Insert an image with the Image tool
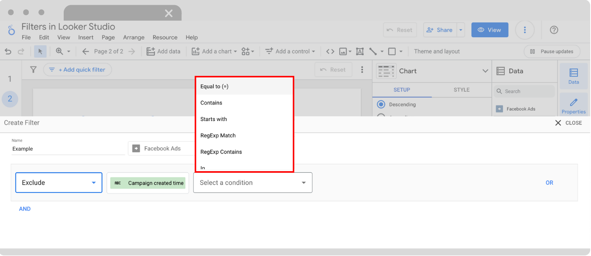The image size is (591, 256). point(343,51)
